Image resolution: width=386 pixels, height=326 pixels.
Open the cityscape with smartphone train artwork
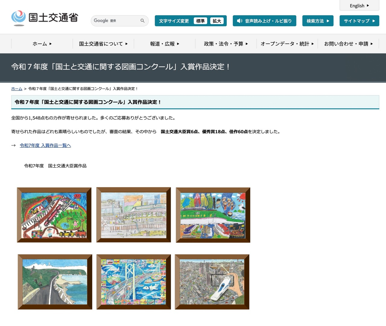pos(212,282)
